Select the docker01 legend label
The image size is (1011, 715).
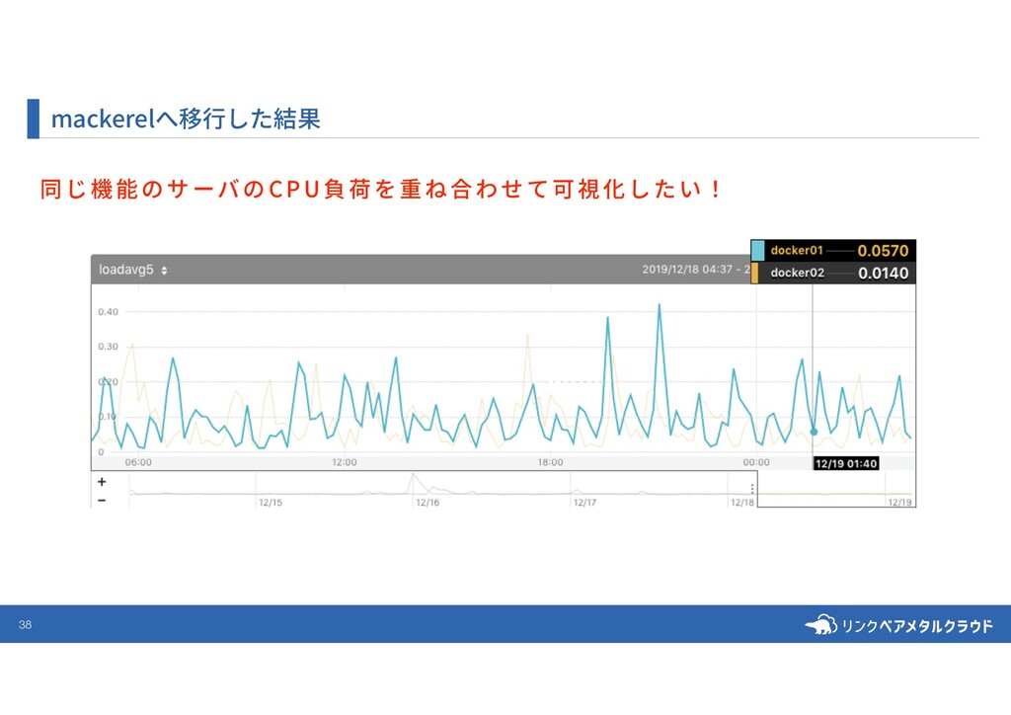tap(797, 251)
